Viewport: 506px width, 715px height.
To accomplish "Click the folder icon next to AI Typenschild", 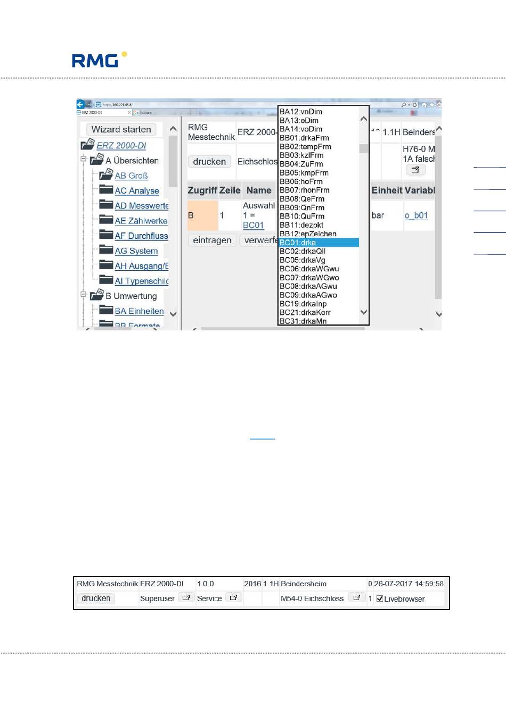I will [106, 280].
